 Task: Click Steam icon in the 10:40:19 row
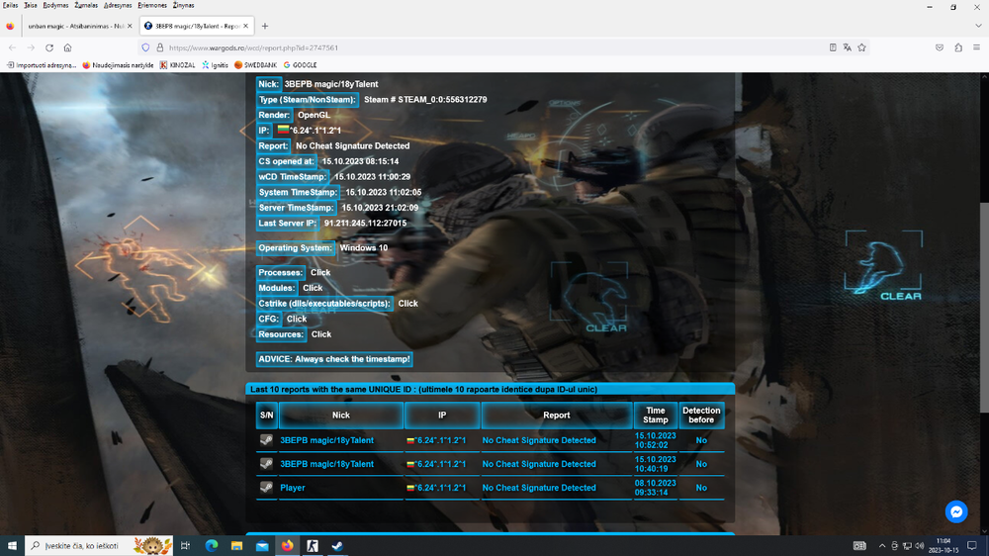266,463
